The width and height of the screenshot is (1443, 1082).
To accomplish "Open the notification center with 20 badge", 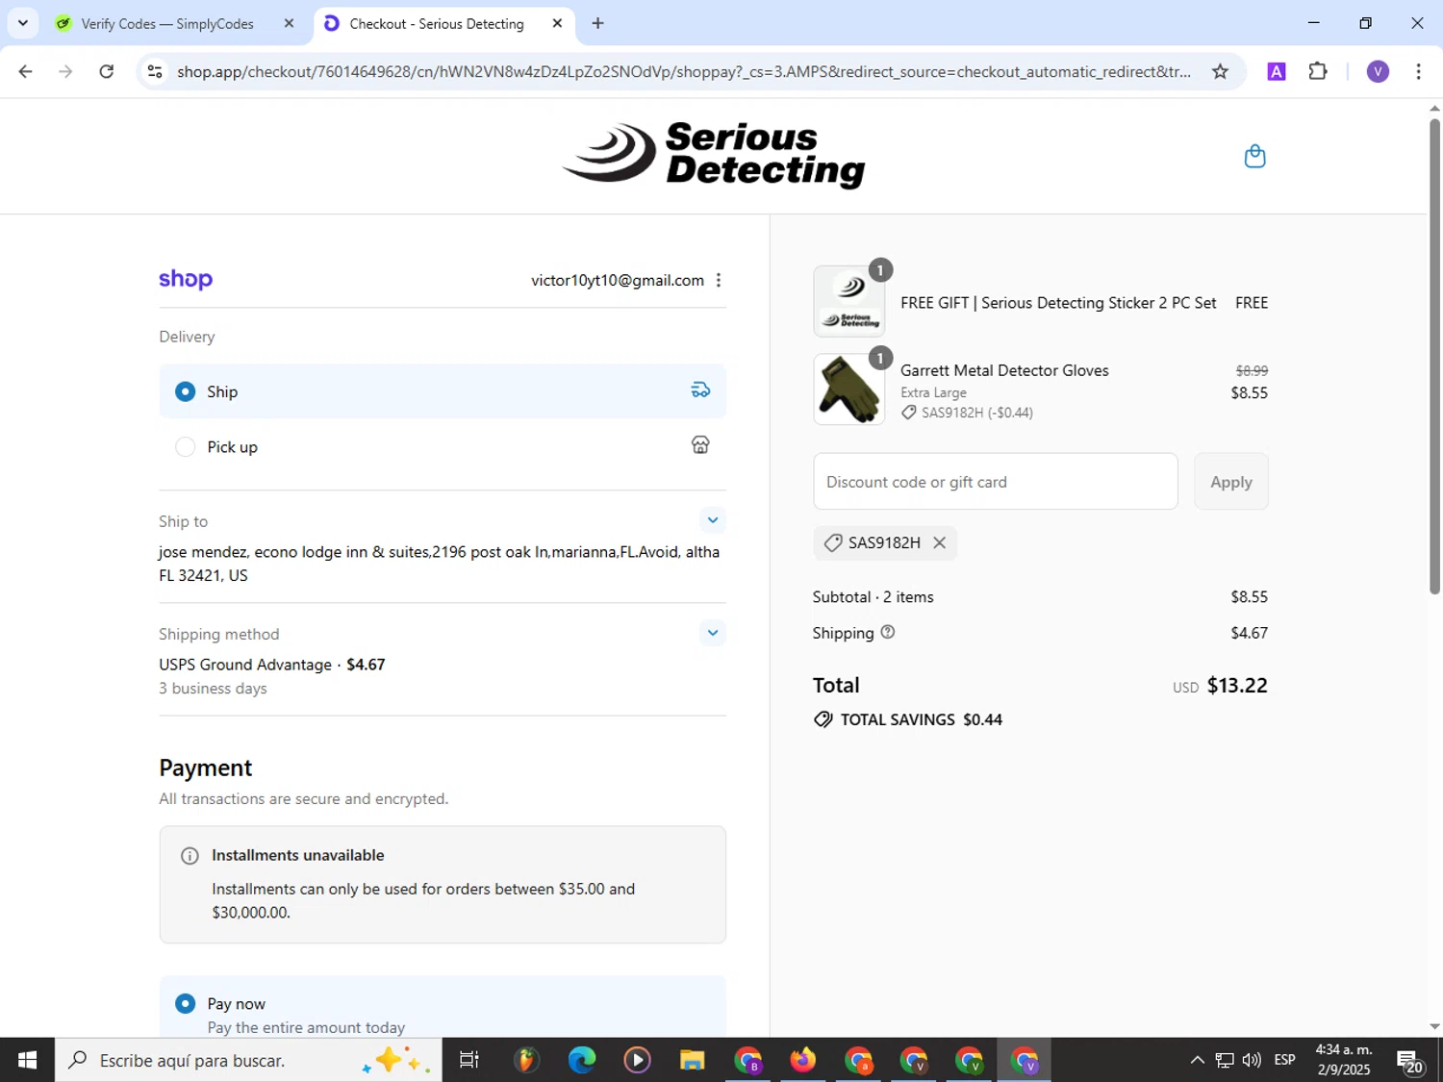I will pos(1411,1062).
